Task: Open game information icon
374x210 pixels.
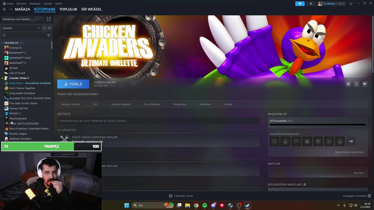Action: (356, 84)
